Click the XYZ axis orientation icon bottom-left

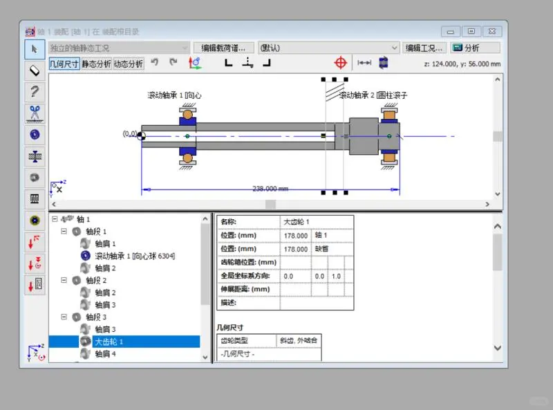pyautogui.click(x=36, y=353)
